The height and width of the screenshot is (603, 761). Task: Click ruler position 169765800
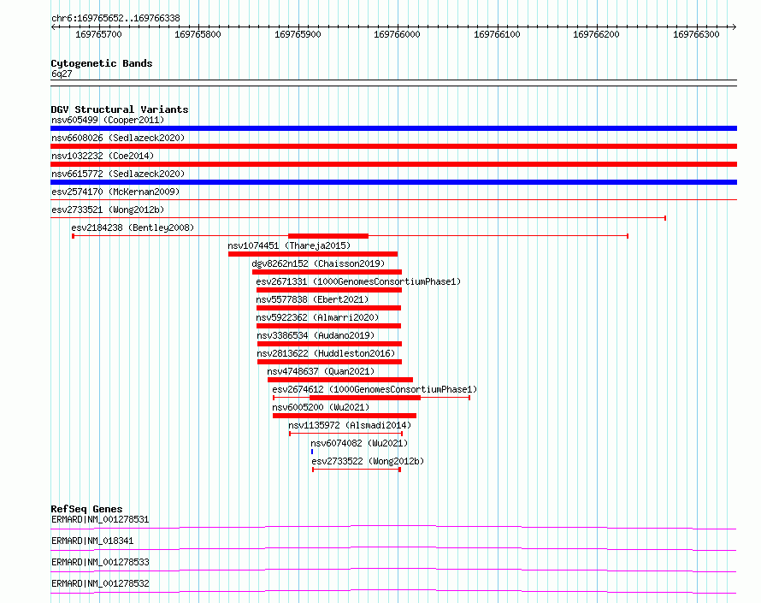point(198,34)
